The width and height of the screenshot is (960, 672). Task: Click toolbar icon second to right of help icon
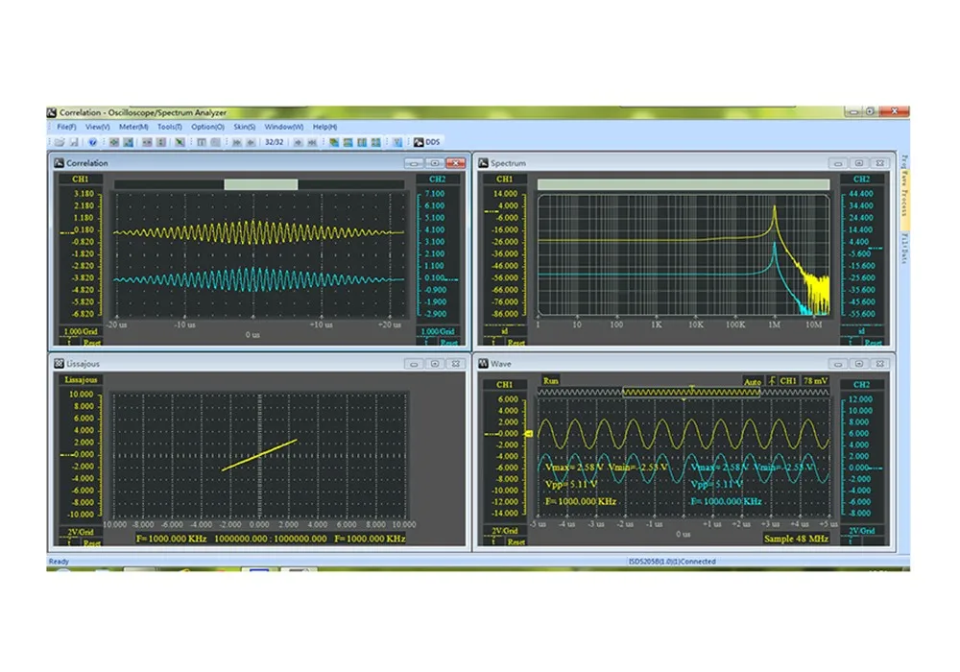129,142
